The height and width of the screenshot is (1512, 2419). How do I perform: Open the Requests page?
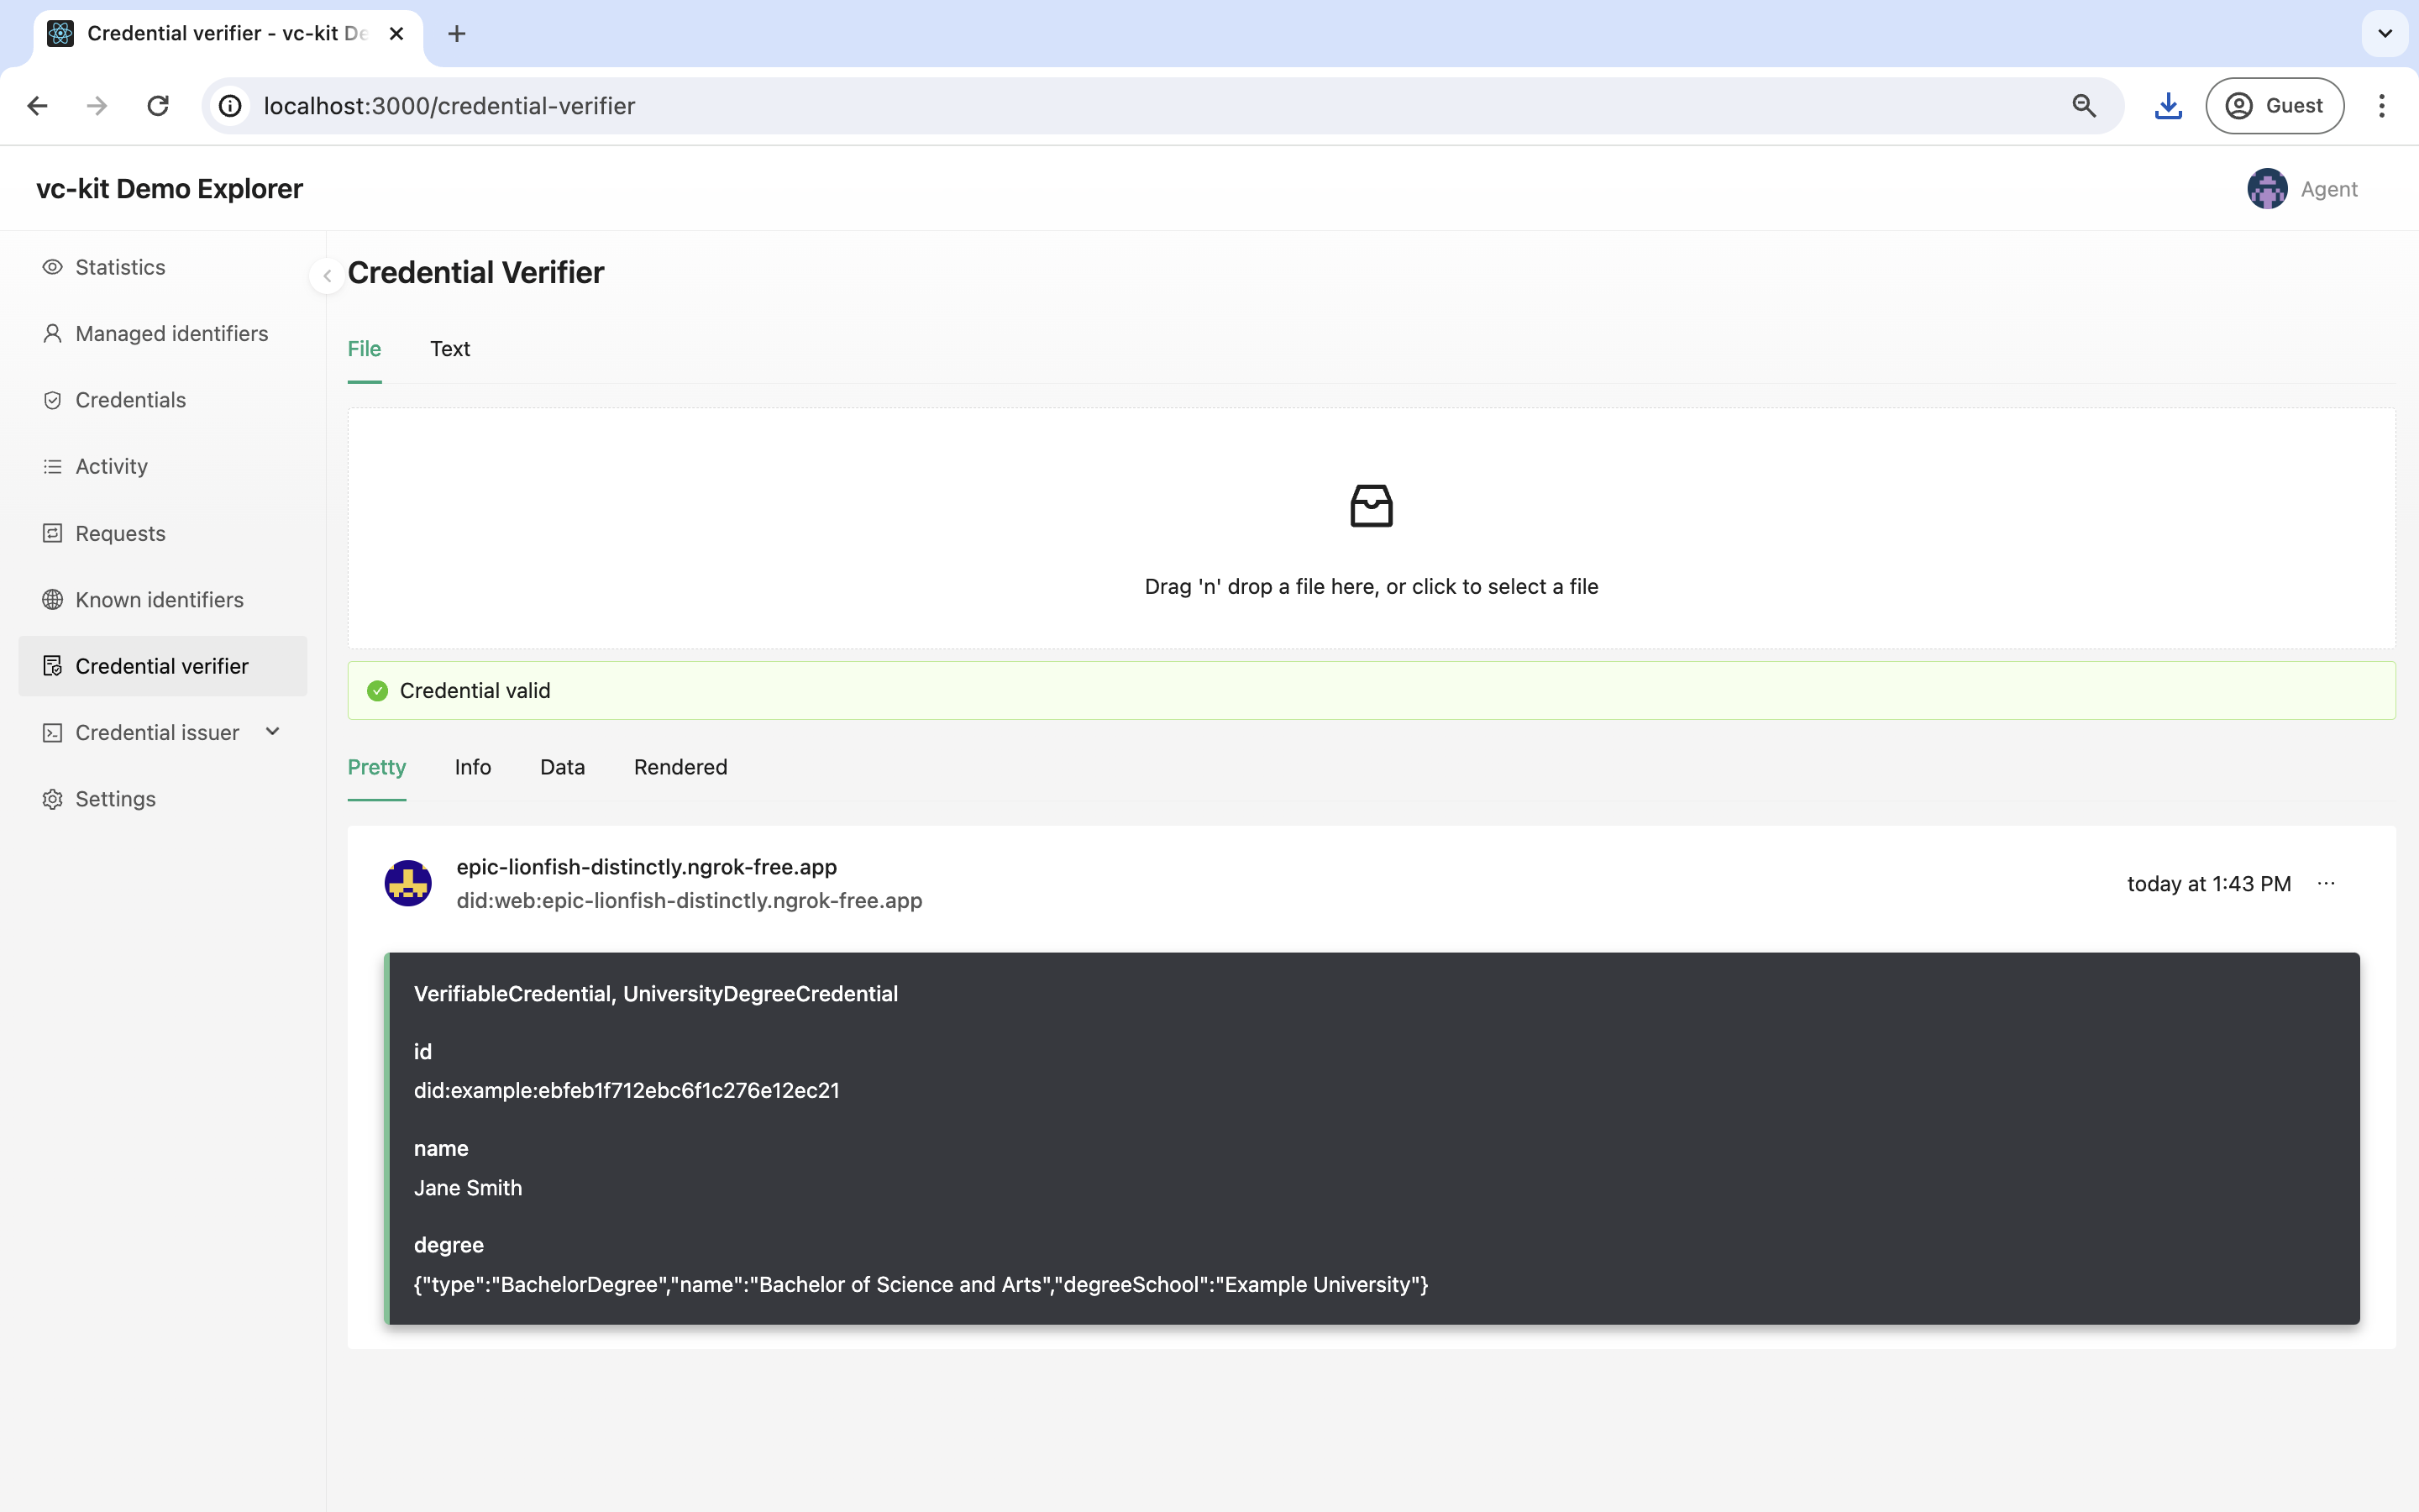[163, 533]
